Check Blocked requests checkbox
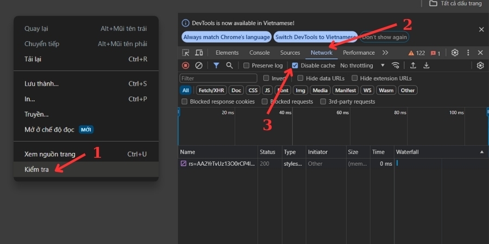 tap(265, 101)
